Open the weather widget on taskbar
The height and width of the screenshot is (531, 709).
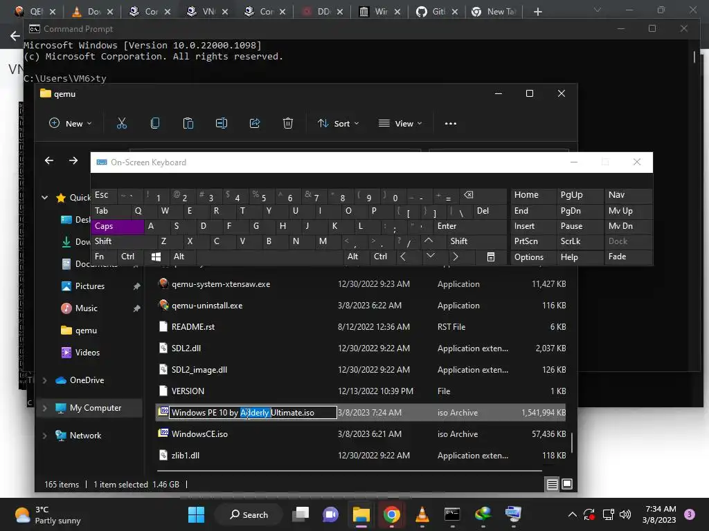coord(48,514)
